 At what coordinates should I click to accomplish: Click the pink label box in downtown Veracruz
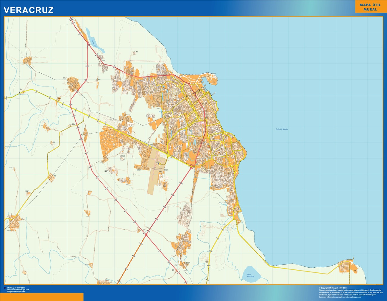(201, 122)
